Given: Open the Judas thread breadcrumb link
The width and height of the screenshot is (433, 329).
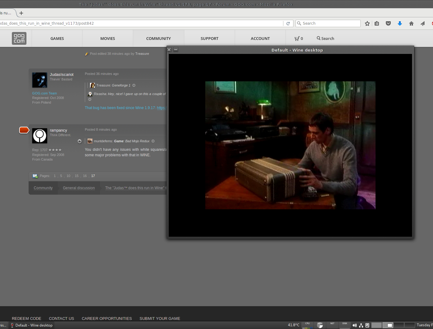Looking at the screenshot, I should 136,188.
